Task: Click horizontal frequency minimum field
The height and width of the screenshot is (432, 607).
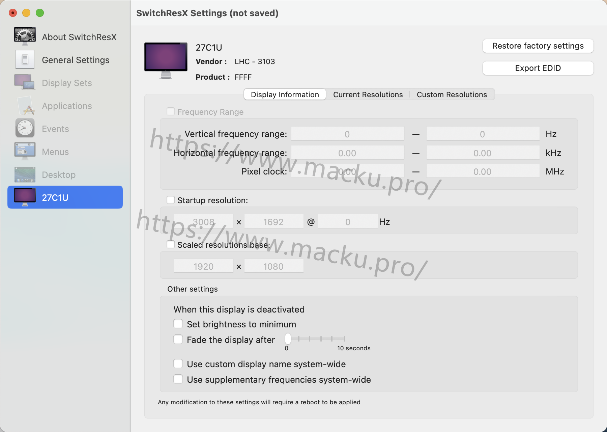Action: click(348, 153)
